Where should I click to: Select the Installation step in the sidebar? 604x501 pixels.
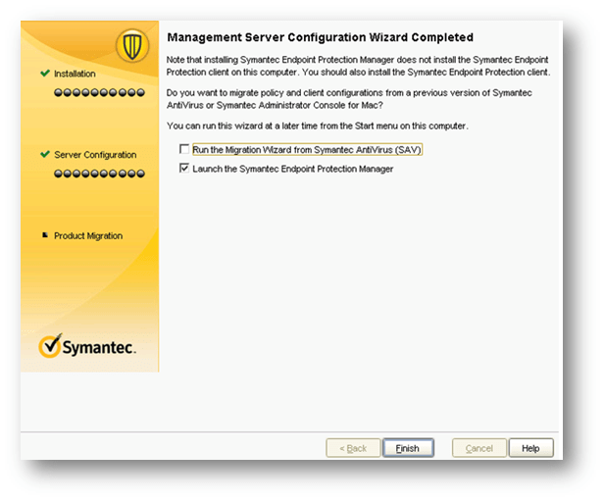(75, 74)
